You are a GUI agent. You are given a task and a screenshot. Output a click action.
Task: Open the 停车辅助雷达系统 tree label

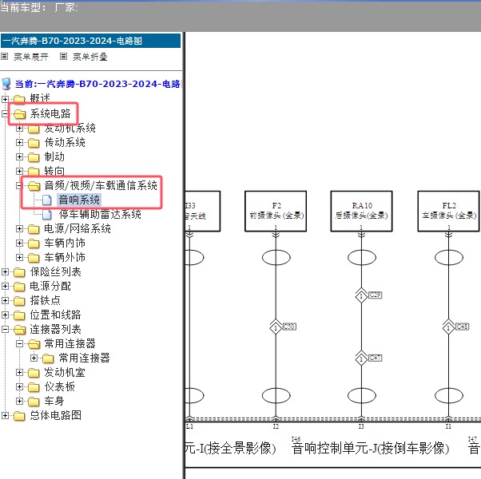[100, 214]
